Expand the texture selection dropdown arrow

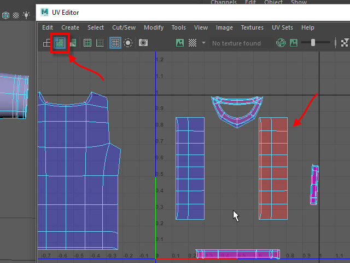click(x=204, y=43)
